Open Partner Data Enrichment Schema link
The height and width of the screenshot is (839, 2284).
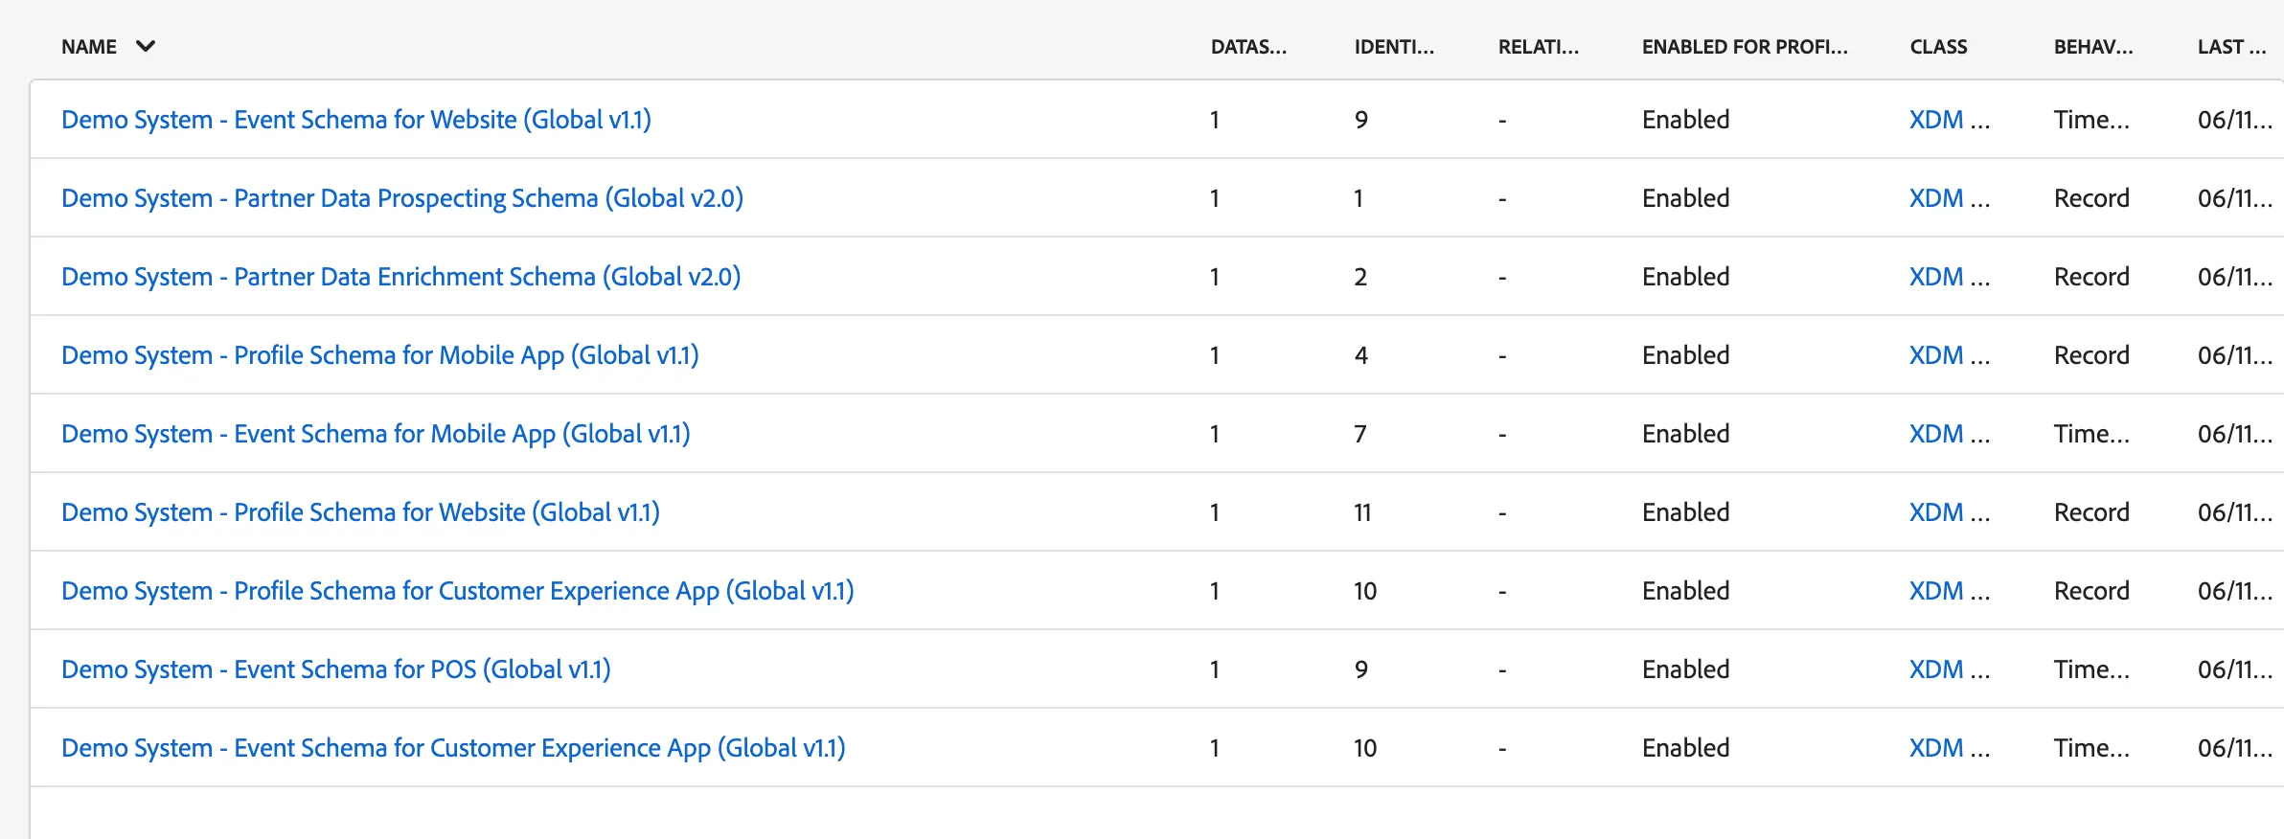pos(401,277)
